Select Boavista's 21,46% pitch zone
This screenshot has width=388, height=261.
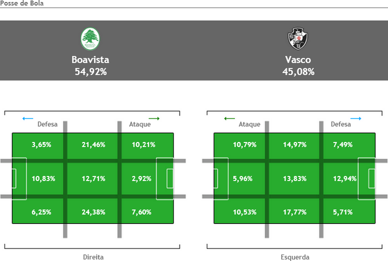point(93,145)
